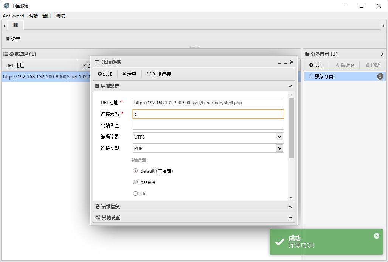Expand the 请求信息 section
The height and width of the screenshot is (262, 388).
point(194,207)
